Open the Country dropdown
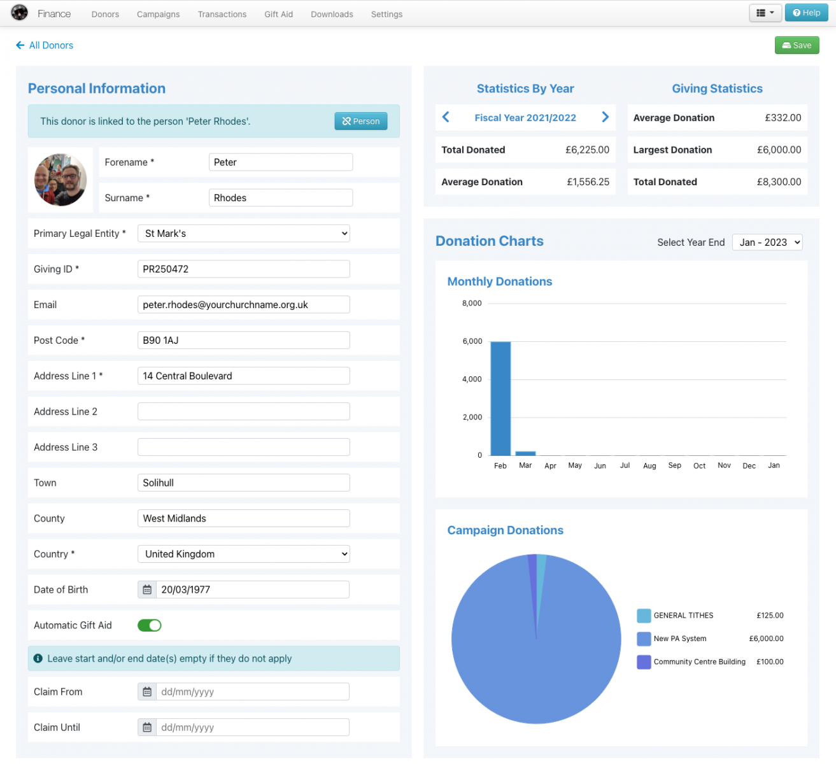This screenshot has height=764, width=836. [244, 554]
